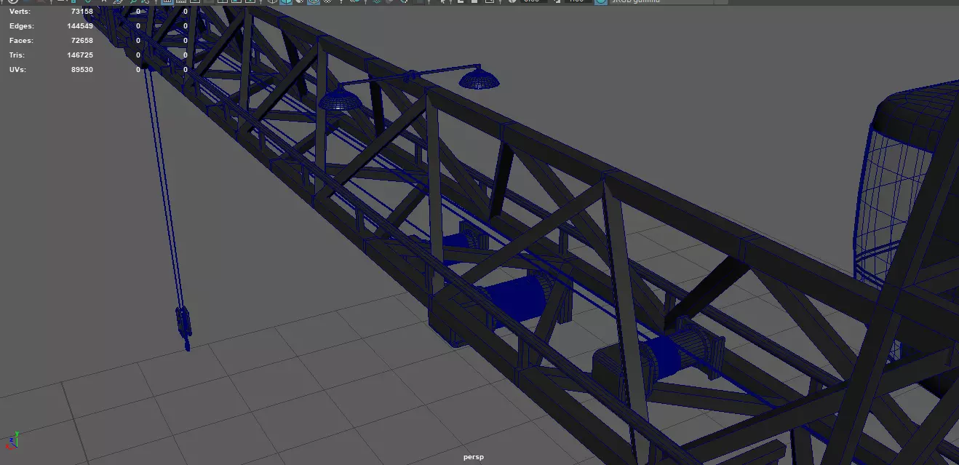
Task: Select the right-hand lamp shade on the truss
Action: 479,78
